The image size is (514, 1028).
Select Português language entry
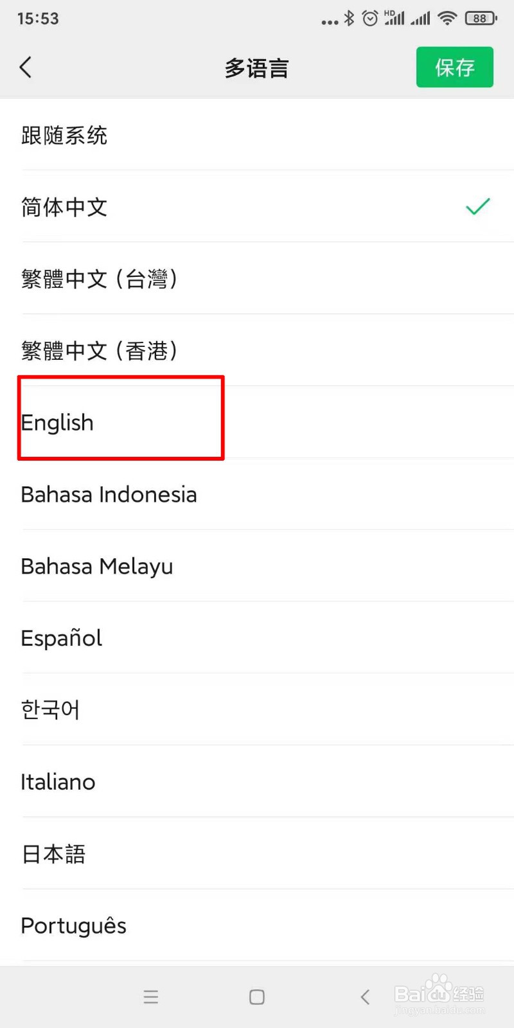[x=257, y=926]
